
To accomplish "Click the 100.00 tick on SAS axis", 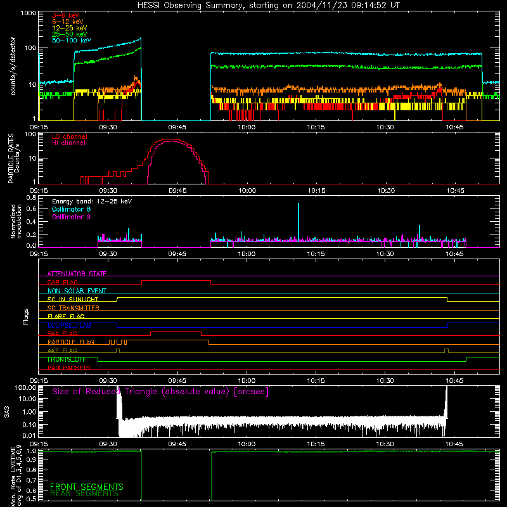I will coord(25,388).
